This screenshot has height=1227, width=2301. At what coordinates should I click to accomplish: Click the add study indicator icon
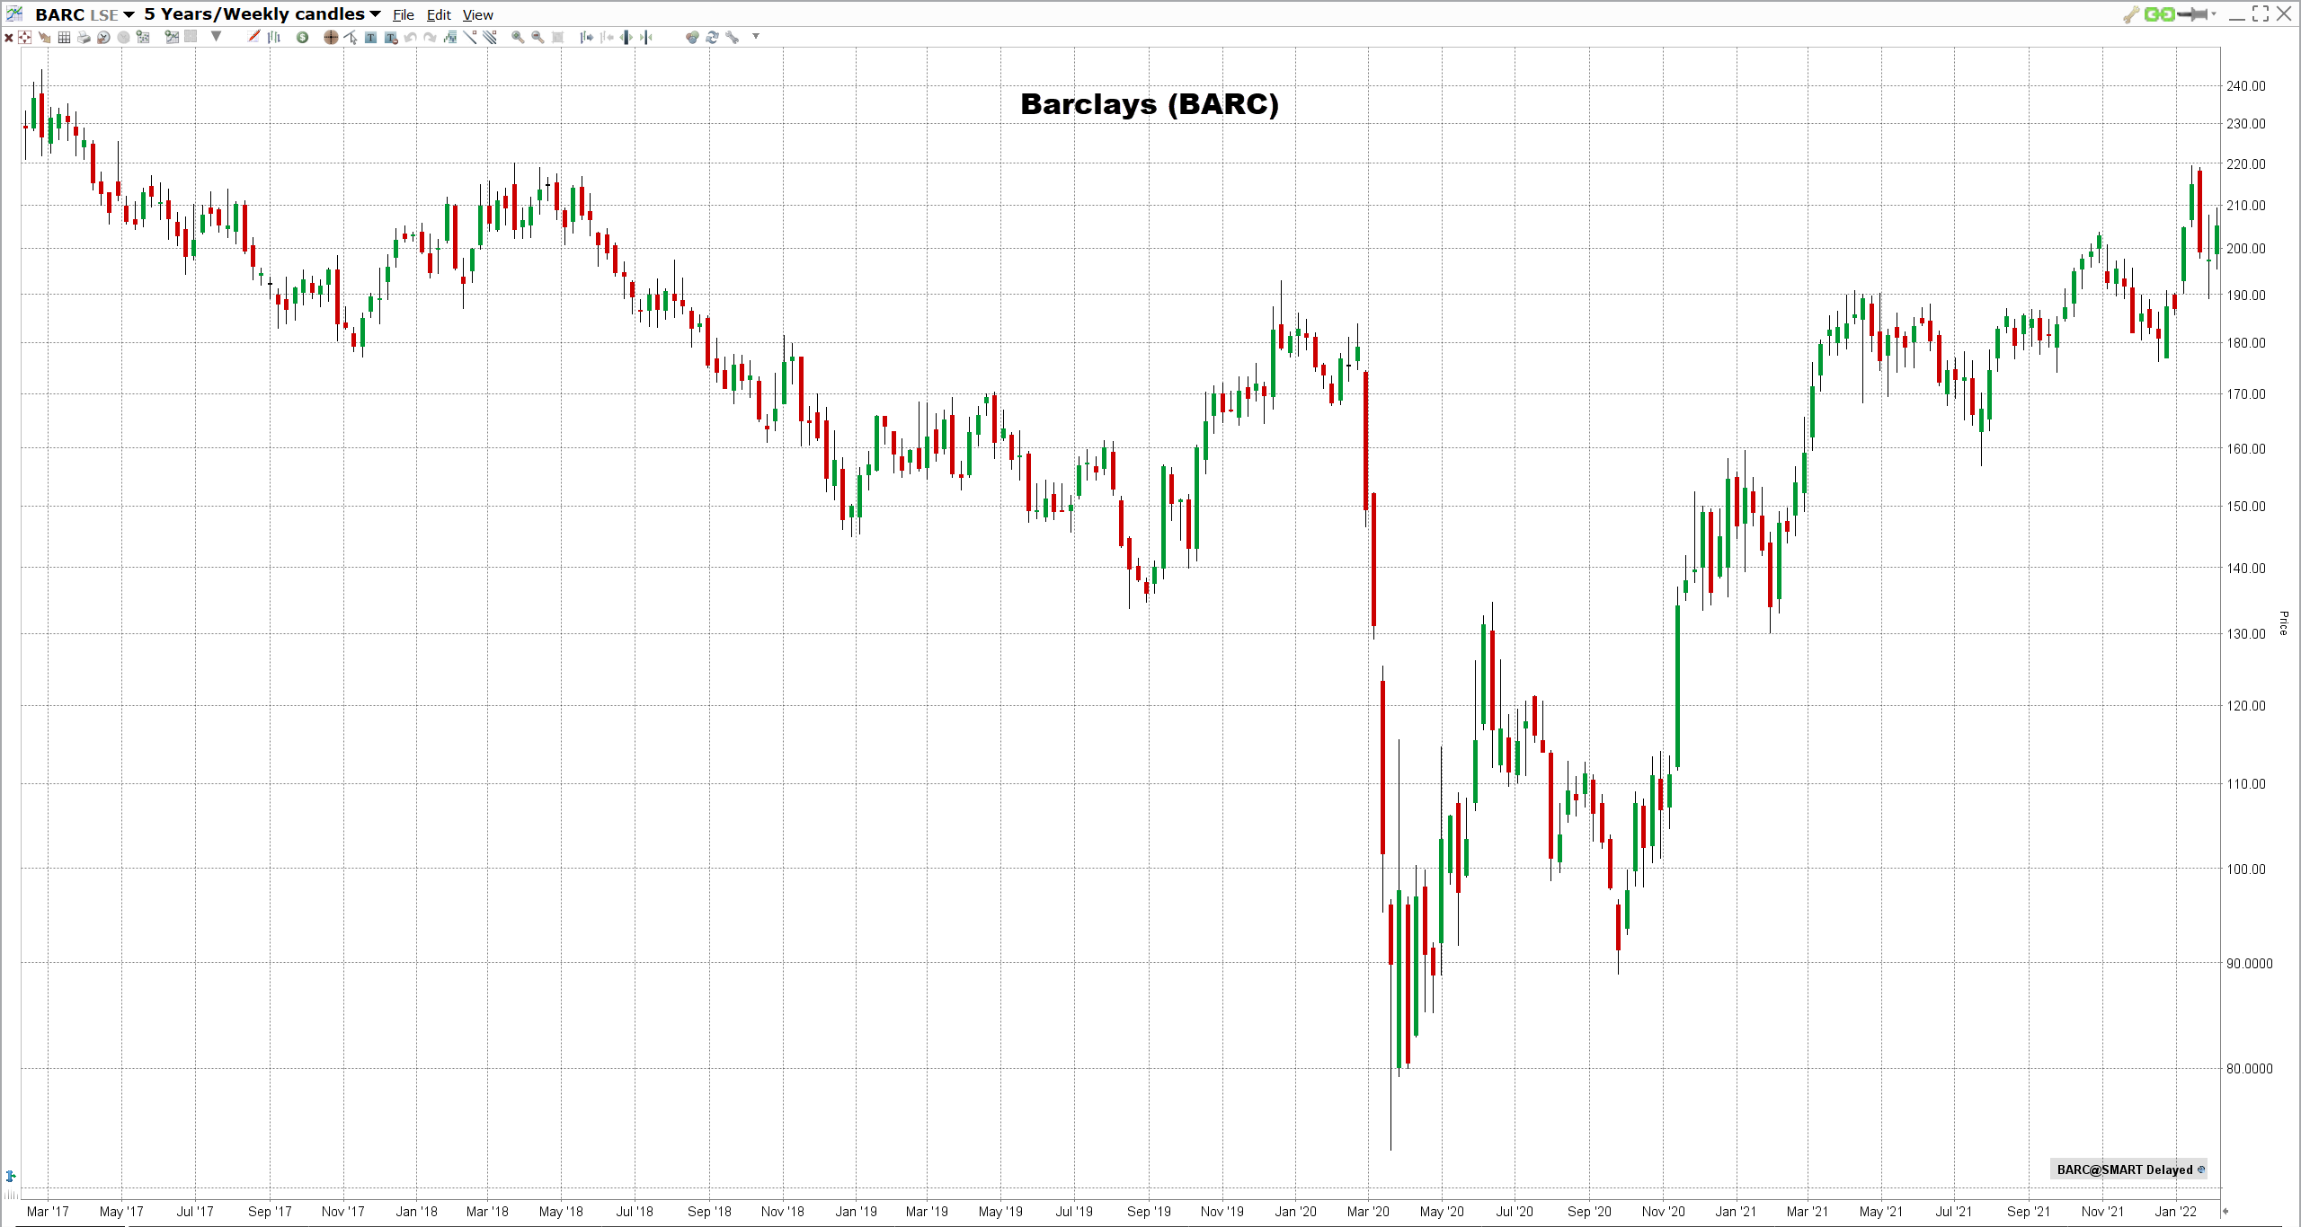450,38
